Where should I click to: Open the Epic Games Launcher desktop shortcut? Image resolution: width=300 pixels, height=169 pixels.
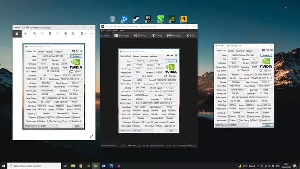point(148,19)
